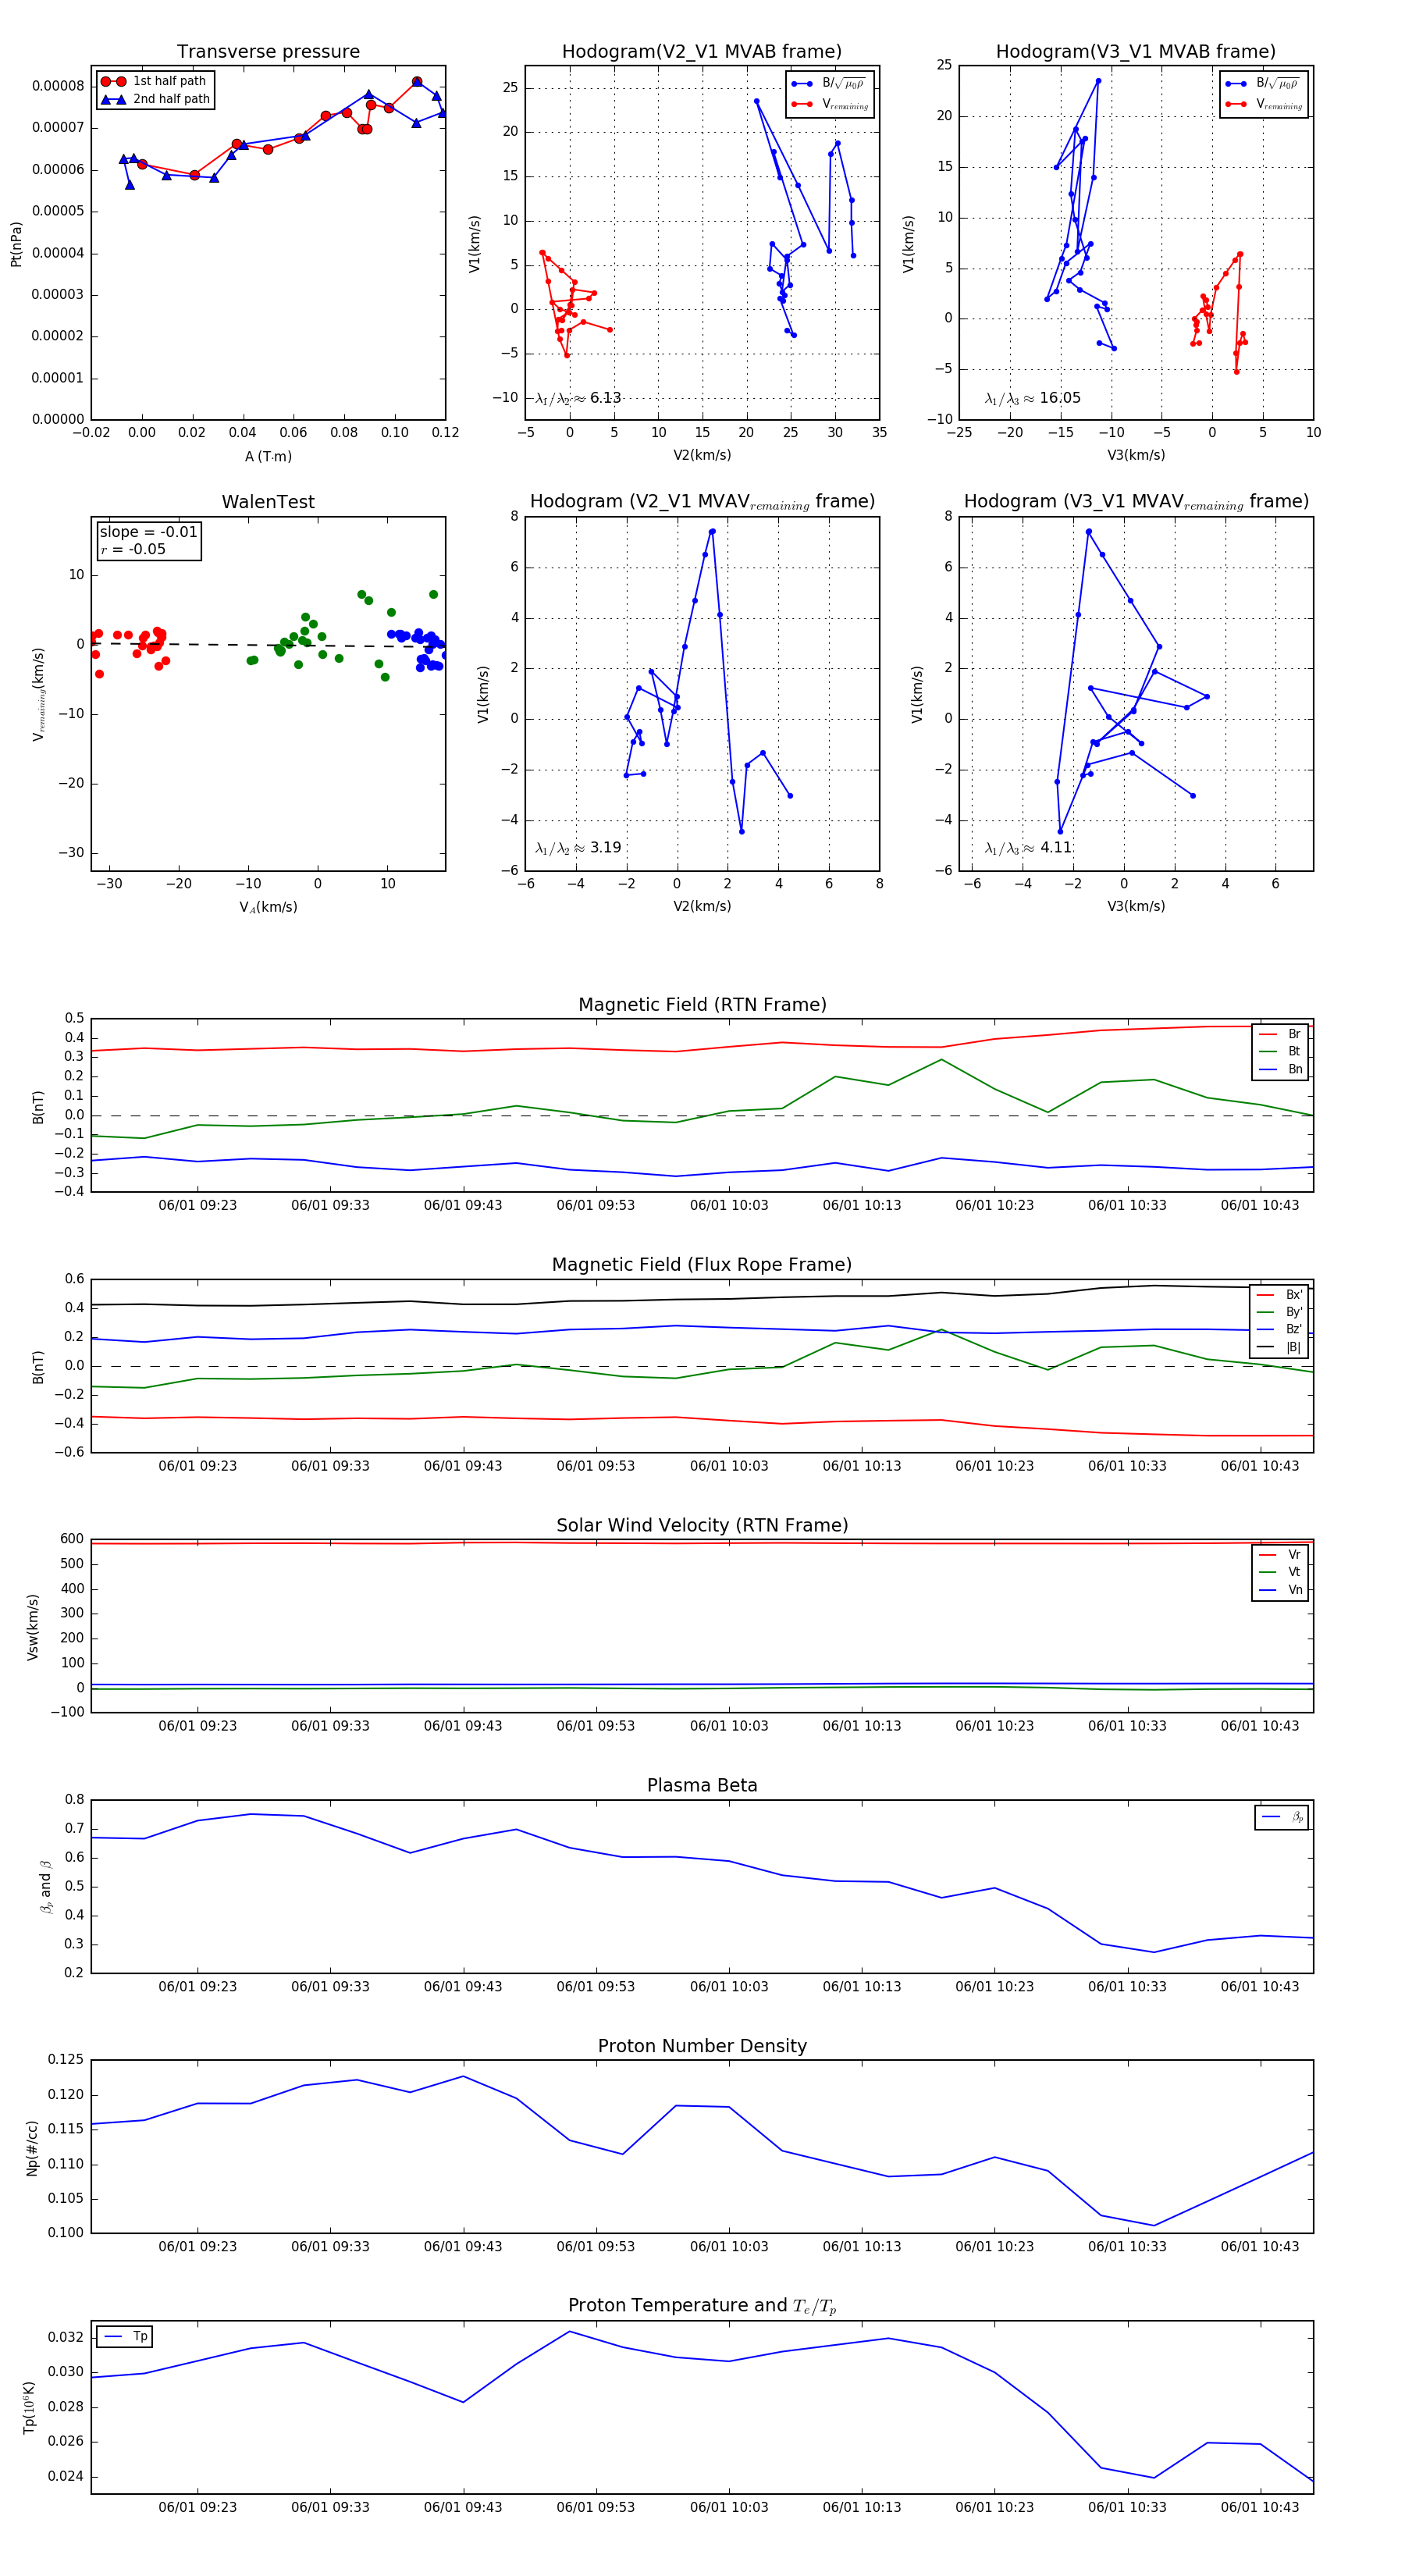The image size is (1405, 2576).
Task: Click the MVAV remaining V2_V1 hodogram title
Action: (702, 502)
